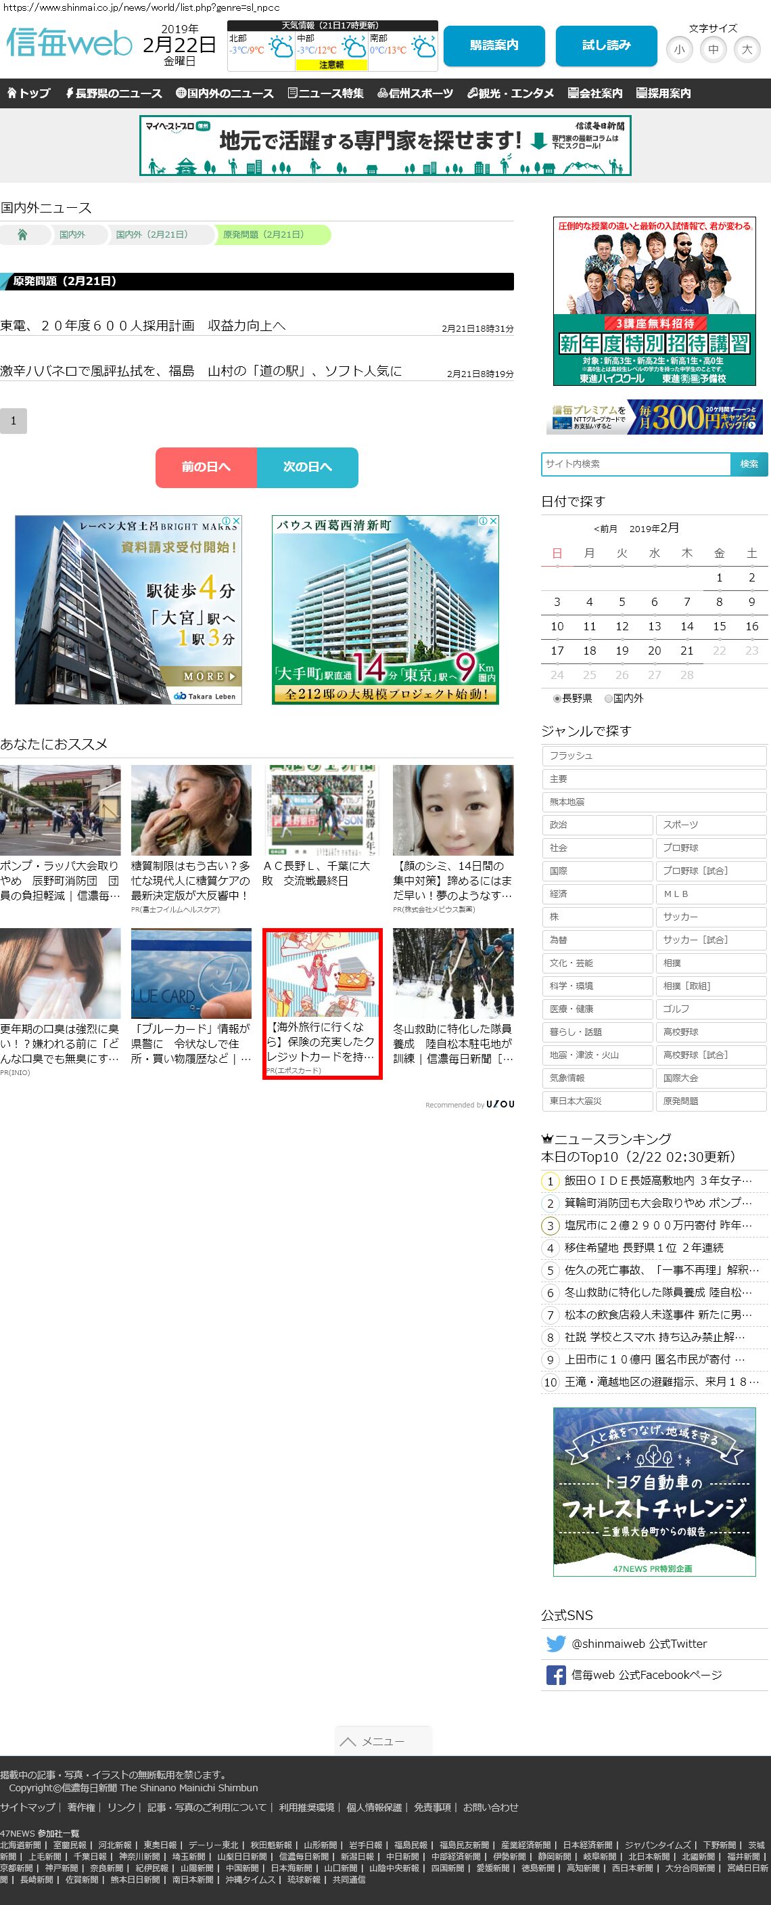This screenshot has height=1905, width=771.
Task: Open 国内外のニュース menu
Action: pyautogui.click(x=225, y=93)
